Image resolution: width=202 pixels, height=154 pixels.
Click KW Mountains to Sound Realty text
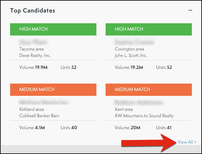pos(144,116)
